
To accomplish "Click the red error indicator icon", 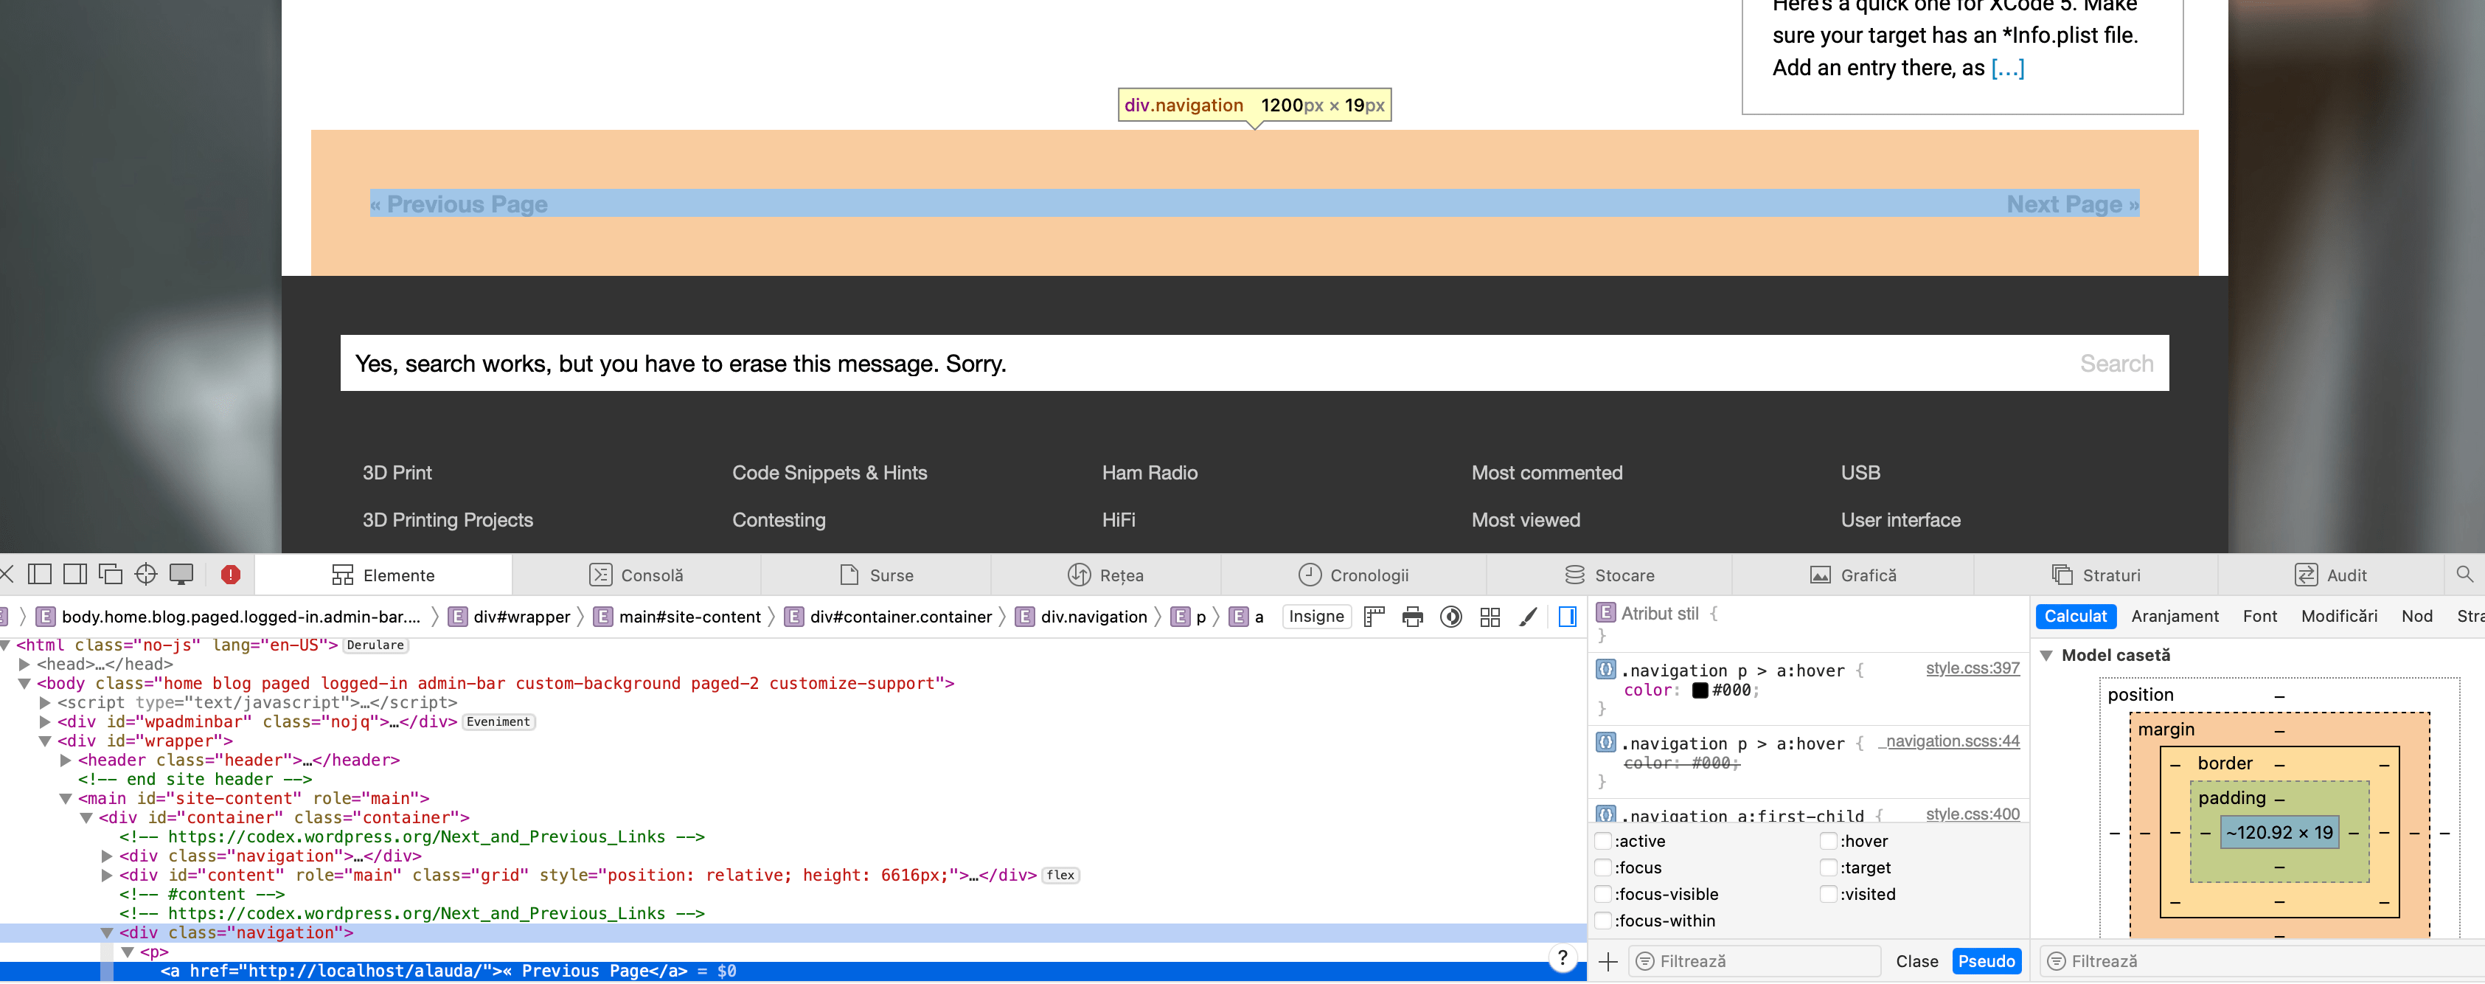I will pos(229,575).
